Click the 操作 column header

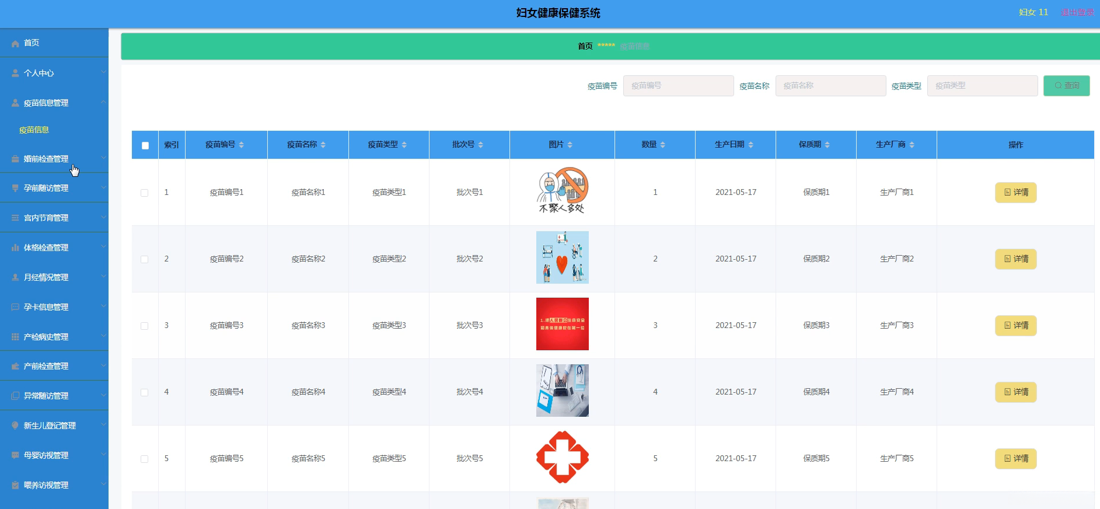pyautogui.click(x=1015, y=145)
